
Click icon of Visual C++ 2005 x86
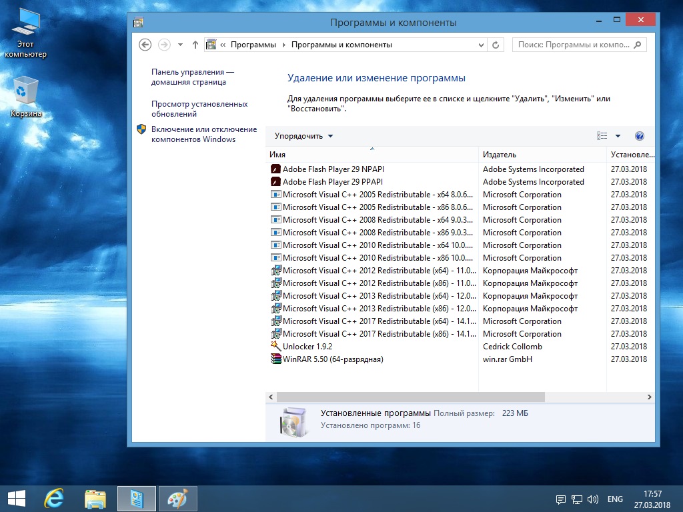tap(275, 207)
